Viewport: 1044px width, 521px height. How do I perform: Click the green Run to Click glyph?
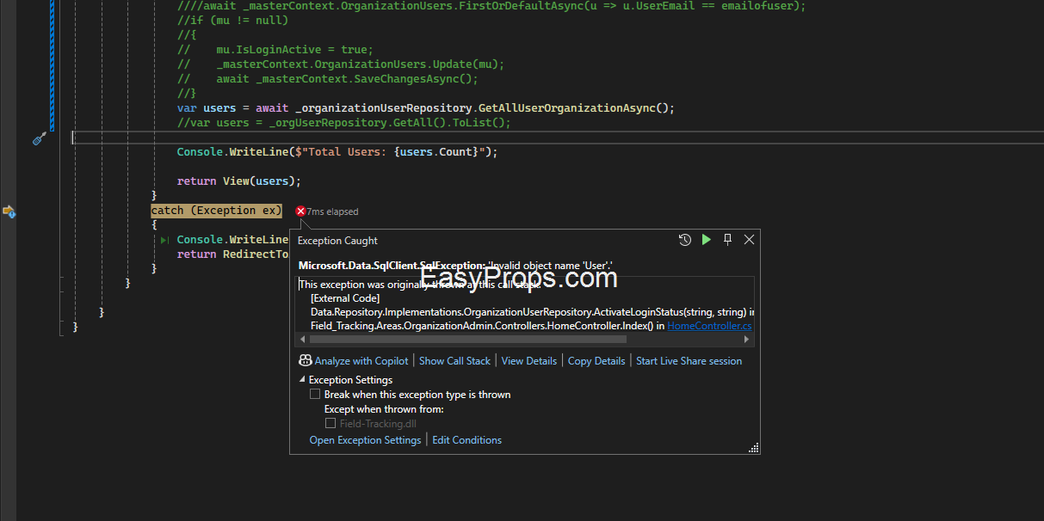point(164,240)
